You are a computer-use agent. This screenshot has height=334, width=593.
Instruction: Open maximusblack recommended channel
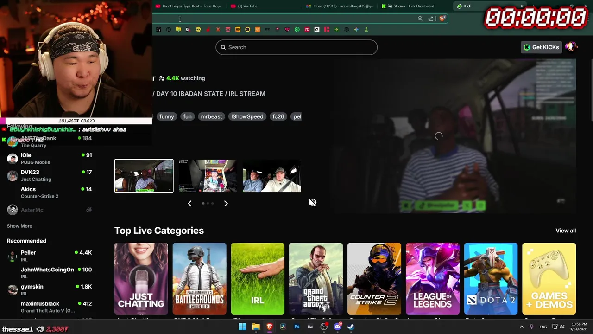pos(49,307)
